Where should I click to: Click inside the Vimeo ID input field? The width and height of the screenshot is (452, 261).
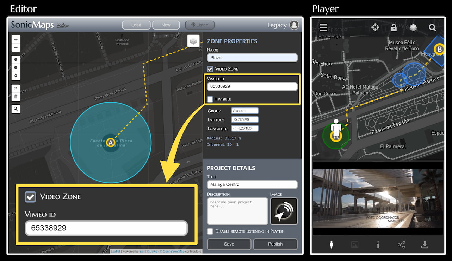coord(252,86)
